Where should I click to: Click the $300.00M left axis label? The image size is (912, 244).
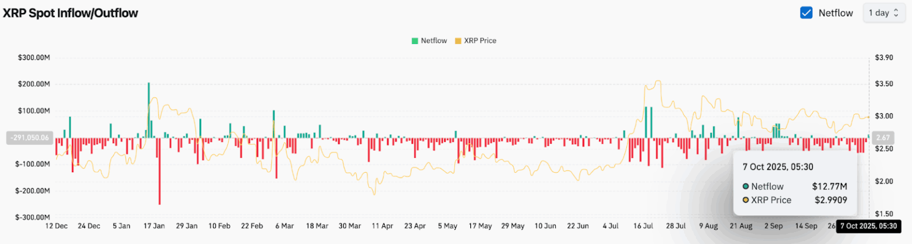[x=34, y=58]
